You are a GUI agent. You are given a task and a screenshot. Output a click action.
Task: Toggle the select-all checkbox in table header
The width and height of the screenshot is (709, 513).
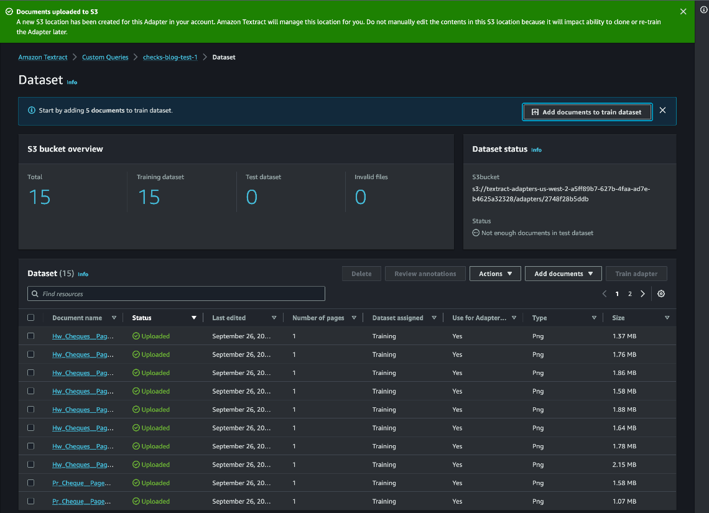[x=31, y=318]
